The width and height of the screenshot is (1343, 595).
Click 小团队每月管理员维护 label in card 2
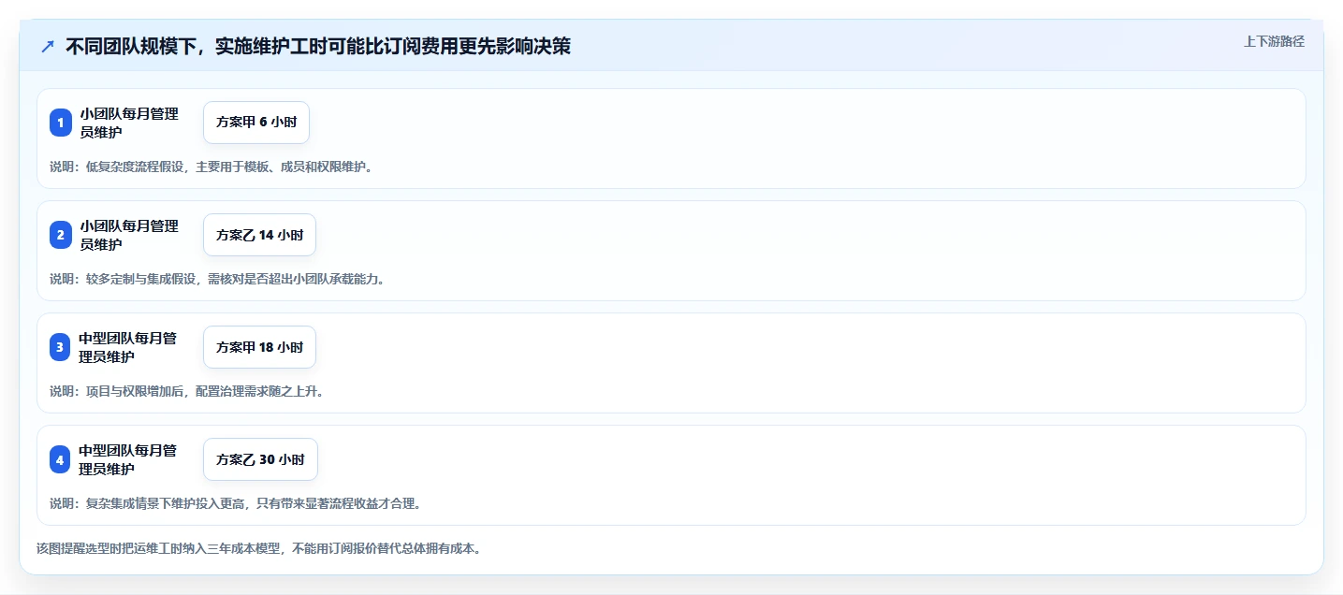click(x=129, y=235)
